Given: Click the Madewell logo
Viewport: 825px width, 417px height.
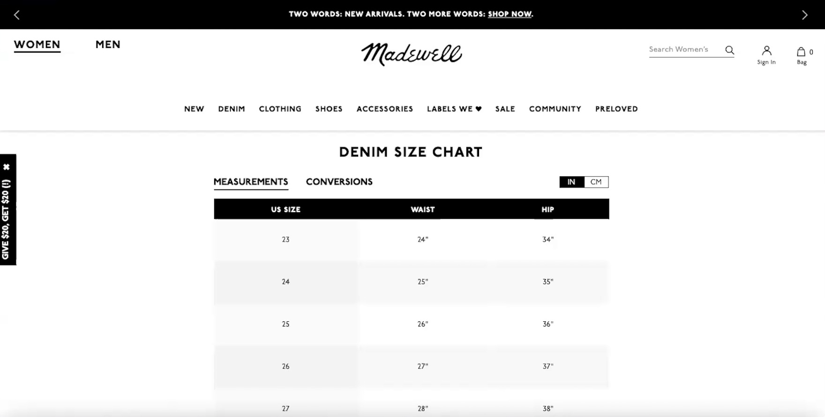Looking at the screenshot, I should [412, 54].
